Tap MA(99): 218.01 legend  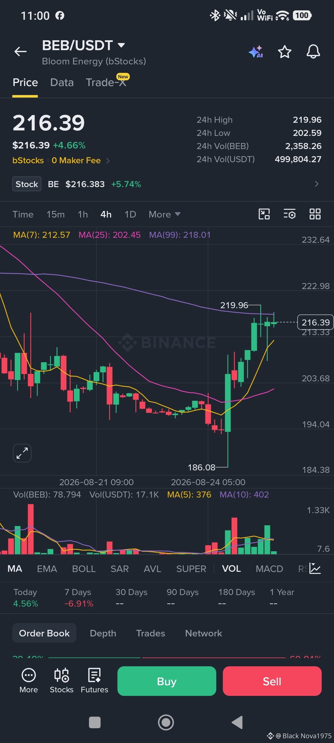[180, 235]
